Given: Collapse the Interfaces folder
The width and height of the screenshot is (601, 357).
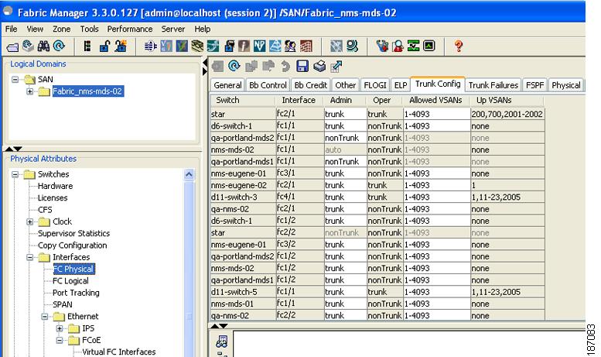Looking at the screenshot, I should [29, 257].
